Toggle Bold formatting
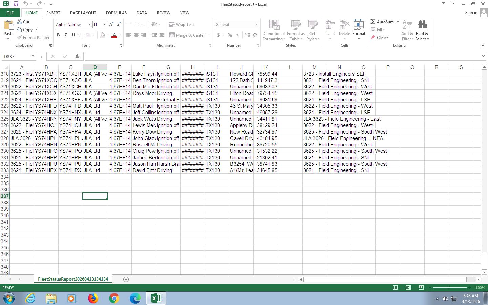Screen dimensions: 488x305 pyautogui.click(x=58, y=35)
